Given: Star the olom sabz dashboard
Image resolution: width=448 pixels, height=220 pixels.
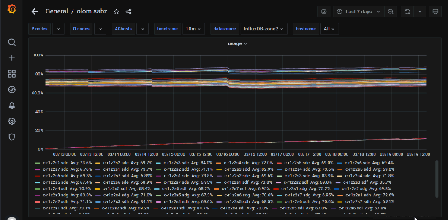Looking at the screenshot, I should pyautogui.click(x=117, y=12).
